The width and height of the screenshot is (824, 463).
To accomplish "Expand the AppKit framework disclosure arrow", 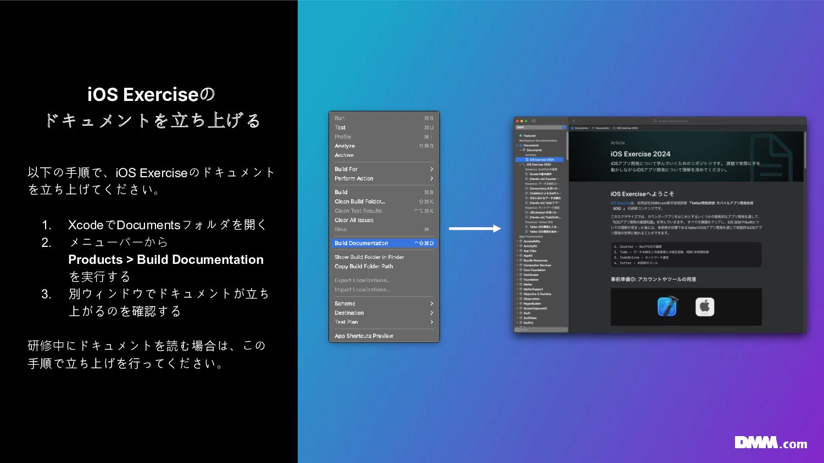I will pos(517,256).
